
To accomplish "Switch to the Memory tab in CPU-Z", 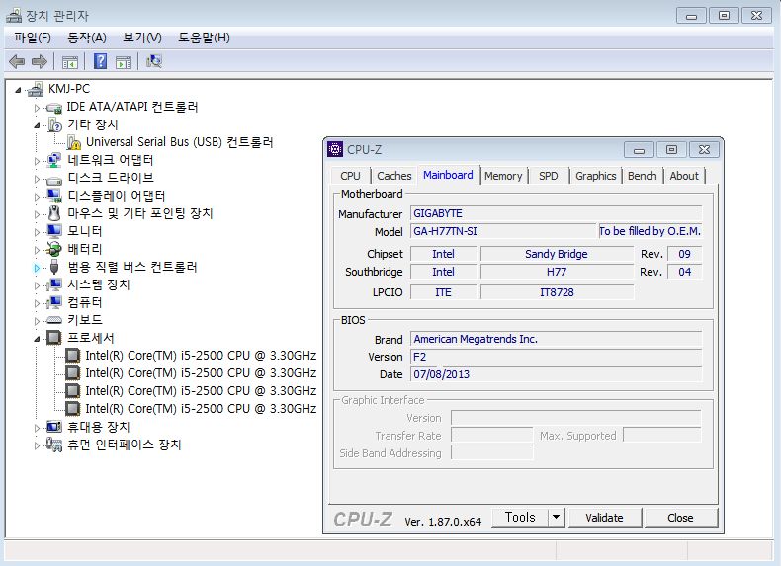I will click(503, 176).
